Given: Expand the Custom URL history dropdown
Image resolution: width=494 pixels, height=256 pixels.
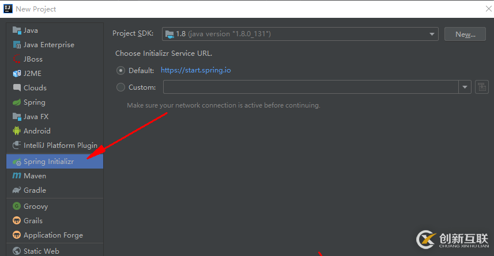Looking at the screenshot, I should click(465, 87).
